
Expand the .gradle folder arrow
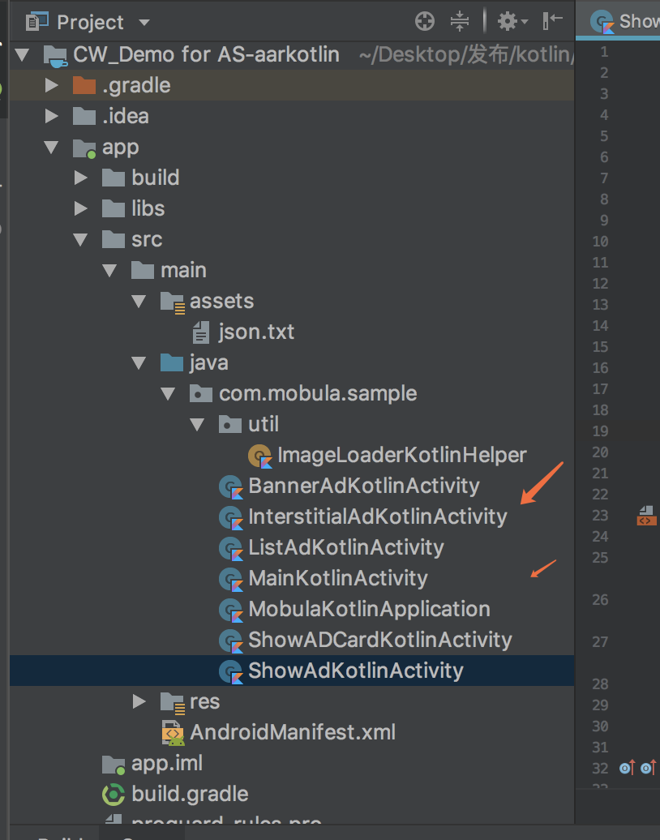(x=51, y=85)
